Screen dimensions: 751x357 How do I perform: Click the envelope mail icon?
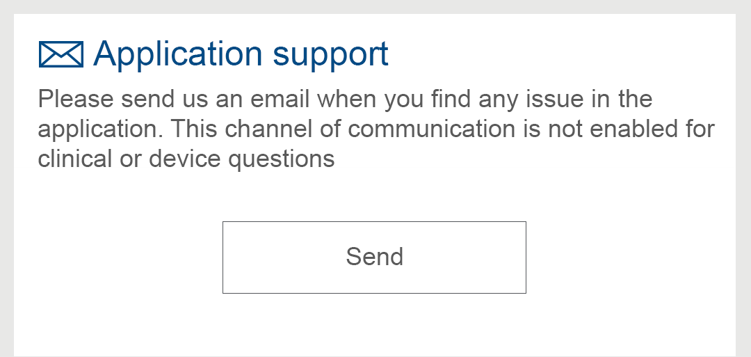point(60,55)
